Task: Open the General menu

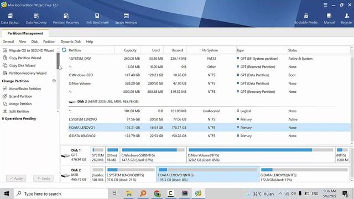Action: (x=8, y=41)
